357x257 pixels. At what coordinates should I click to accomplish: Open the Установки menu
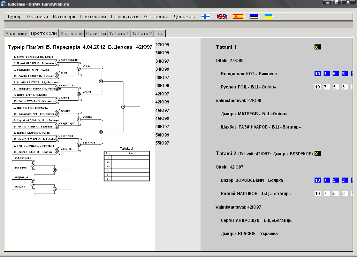[156, 17]
